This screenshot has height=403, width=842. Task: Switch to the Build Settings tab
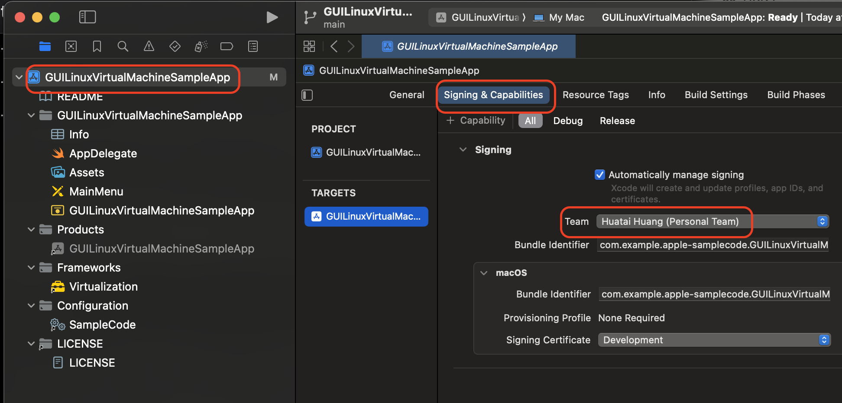click(716, 95)
